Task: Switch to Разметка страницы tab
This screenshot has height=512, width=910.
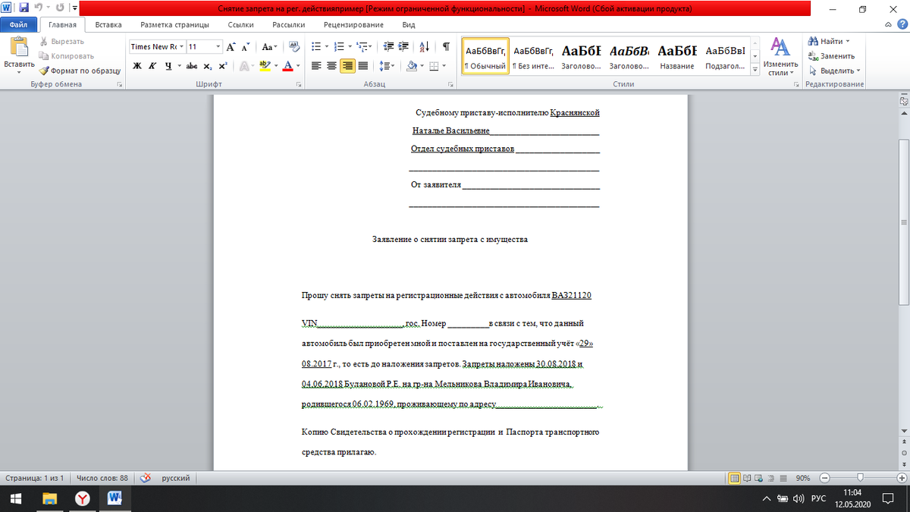Action: click(x=174, y=24)
